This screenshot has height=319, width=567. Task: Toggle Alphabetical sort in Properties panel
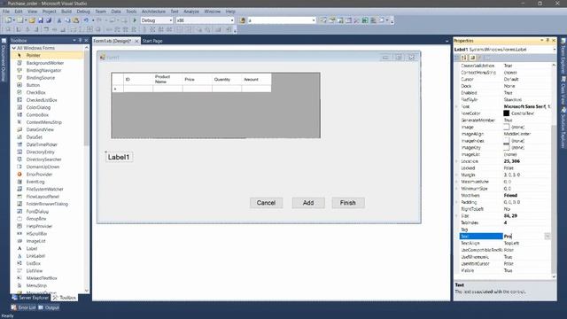(464, 58)
